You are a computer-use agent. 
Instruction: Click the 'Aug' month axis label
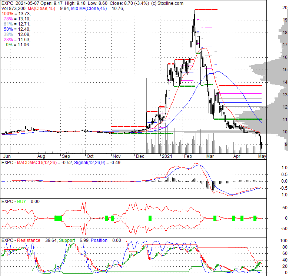pyautogui.click(x=41, y=156)
